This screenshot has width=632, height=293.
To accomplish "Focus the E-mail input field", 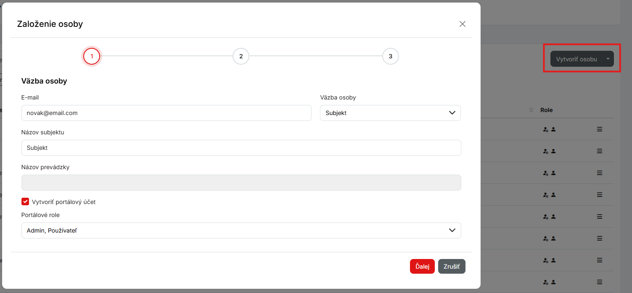I will pos(166,113).
